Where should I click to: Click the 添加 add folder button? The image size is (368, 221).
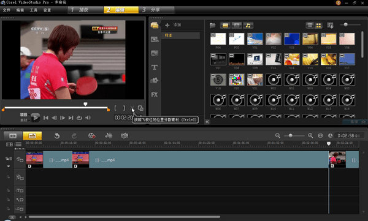click(173, 25)
